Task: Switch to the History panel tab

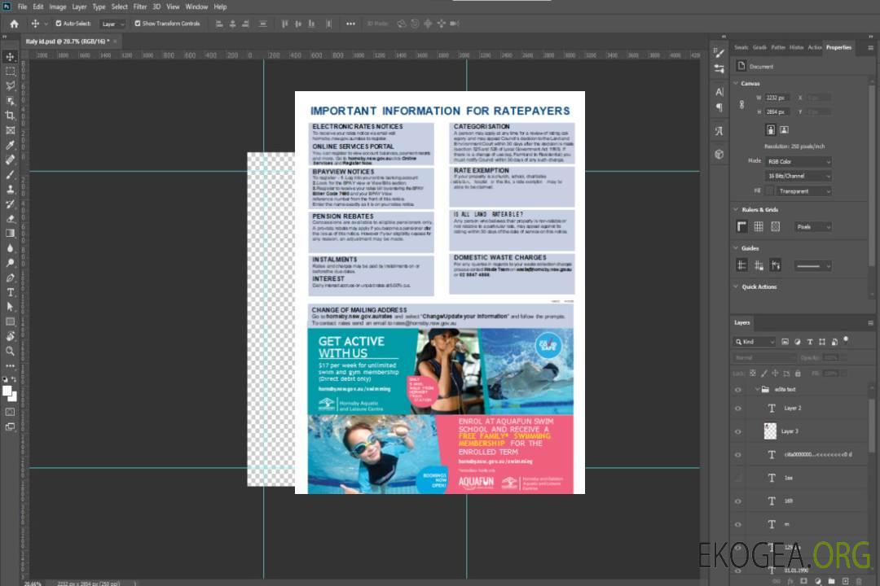Action: (x=796, y=47)
